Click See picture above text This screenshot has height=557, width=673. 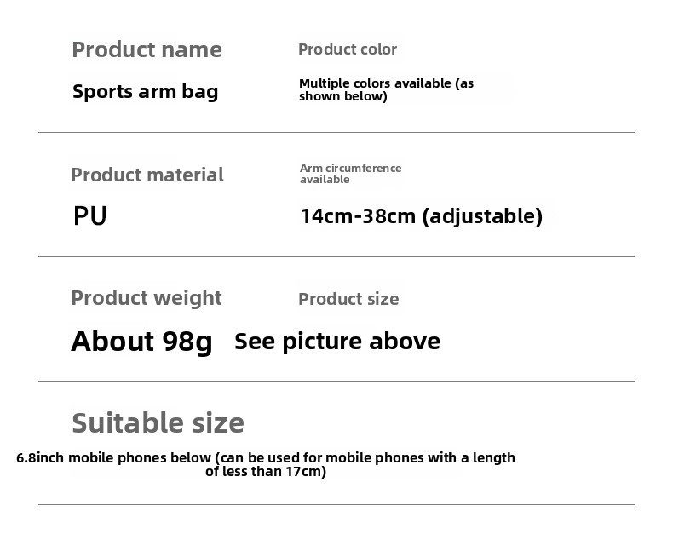pos(337,342)
